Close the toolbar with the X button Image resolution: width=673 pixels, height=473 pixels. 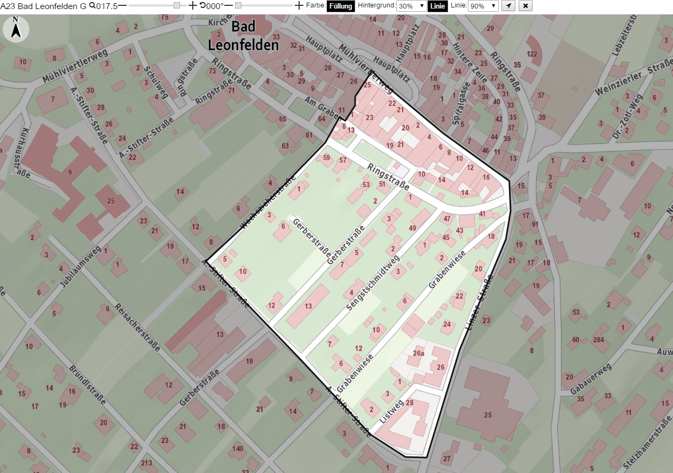tap(526, 6)
